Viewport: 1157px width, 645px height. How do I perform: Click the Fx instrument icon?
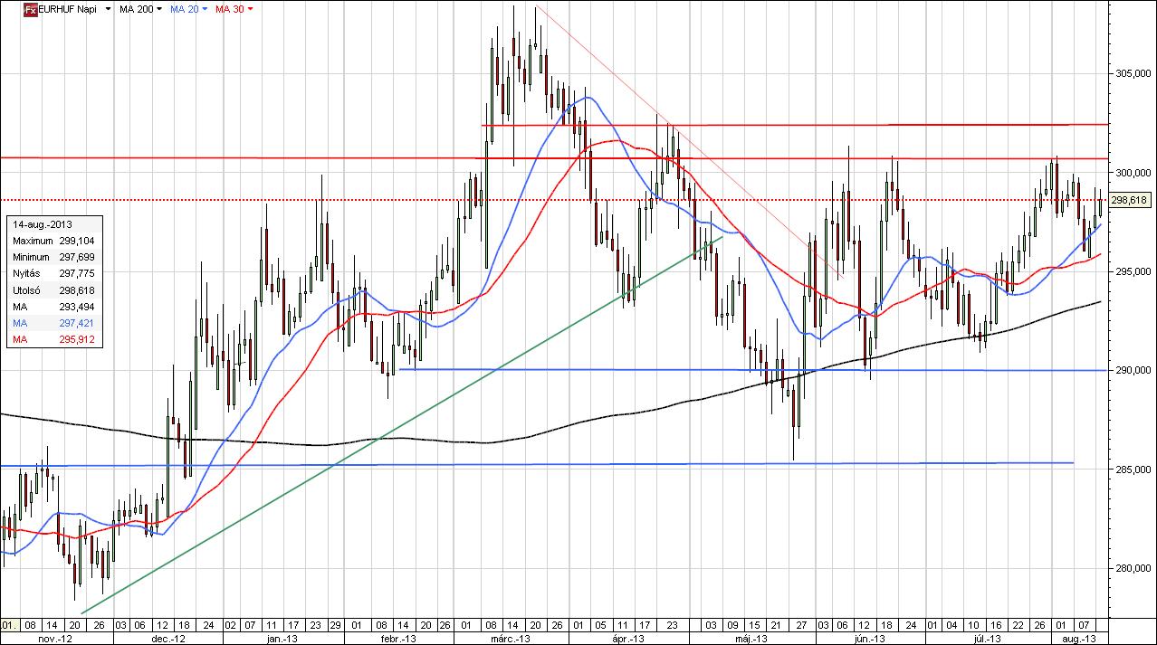coord(30,8)
